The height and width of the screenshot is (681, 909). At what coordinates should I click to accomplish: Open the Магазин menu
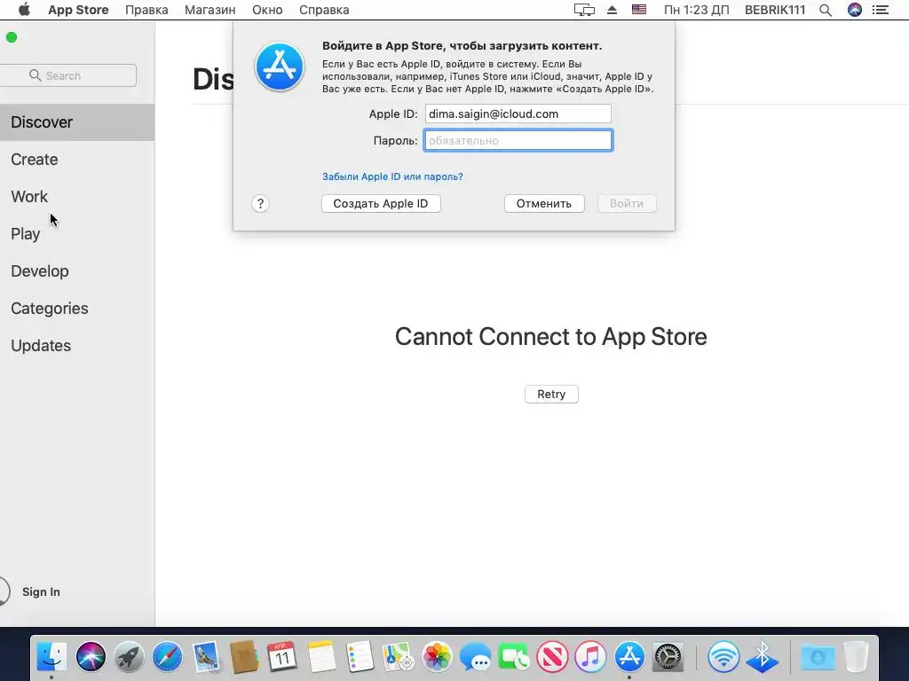(x=209, y=10)
